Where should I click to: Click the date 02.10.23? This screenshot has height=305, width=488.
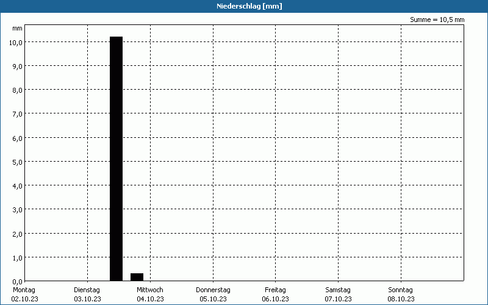[24, 299]
